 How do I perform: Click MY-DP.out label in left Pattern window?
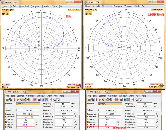(x=6, y=85)
